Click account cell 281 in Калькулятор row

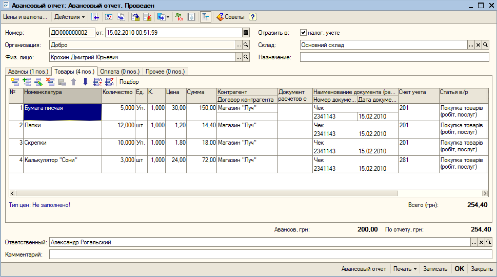click(419, 164)
